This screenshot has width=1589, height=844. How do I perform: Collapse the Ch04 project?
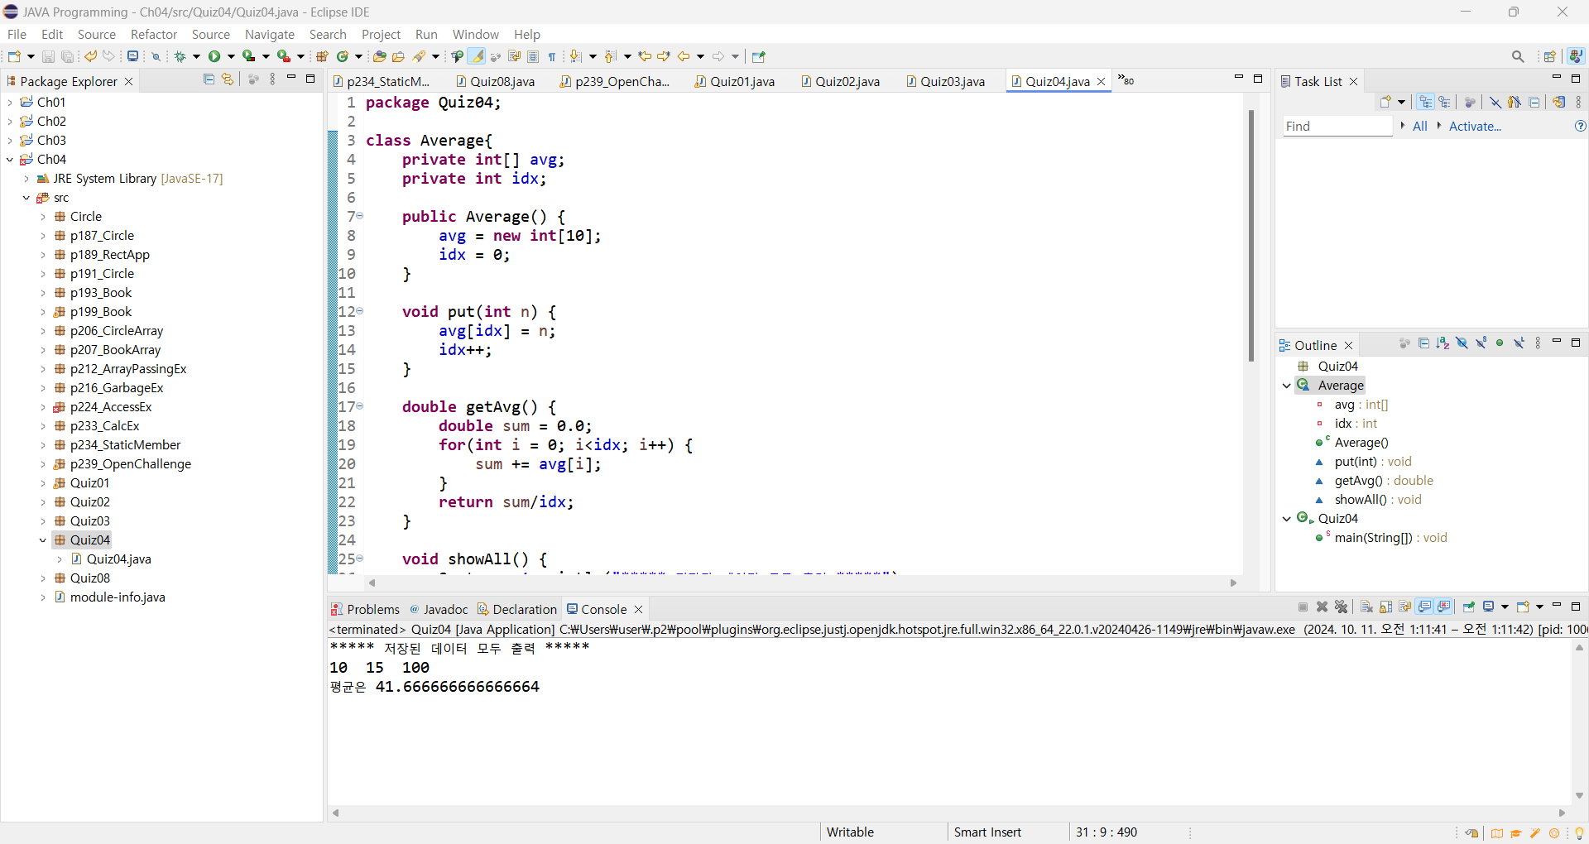[x=10, y=159]
